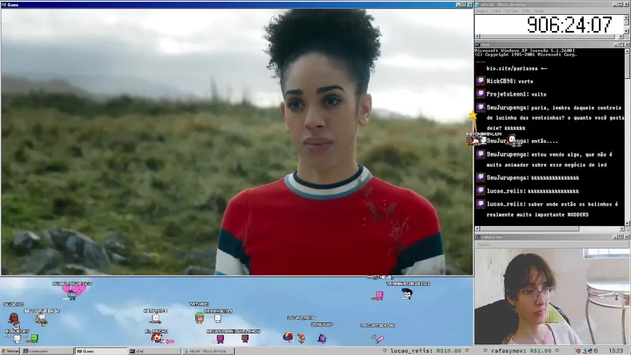The image size is (631, 355).
Task: Click Twitch badge on SeuJurupenga 'parla, lembra' message
Action: pos(481,107)
